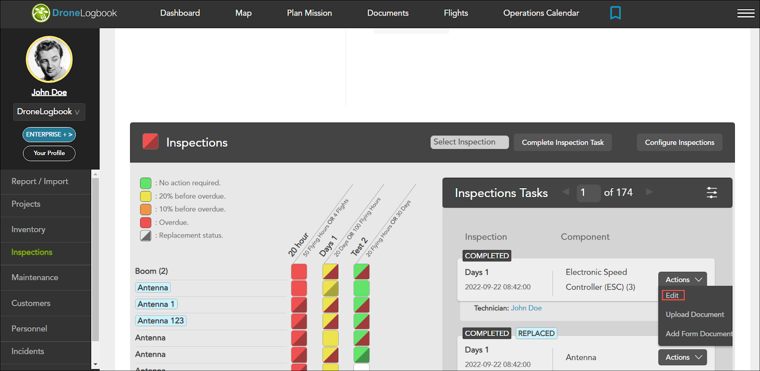Choose Upload Document in Actions menu
The height and width of the screenshot is (371, 760).
pyautogui.click(x=695, y=314)
